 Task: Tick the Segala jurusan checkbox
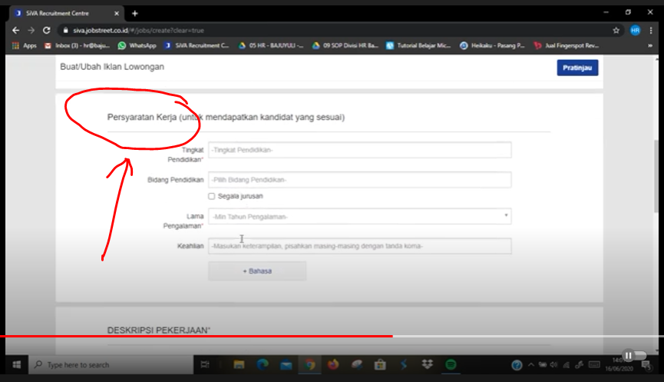(212, 196)
